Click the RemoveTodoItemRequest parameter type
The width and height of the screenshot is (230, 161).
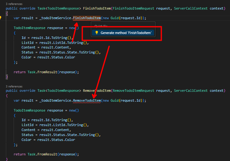[133, 91]
